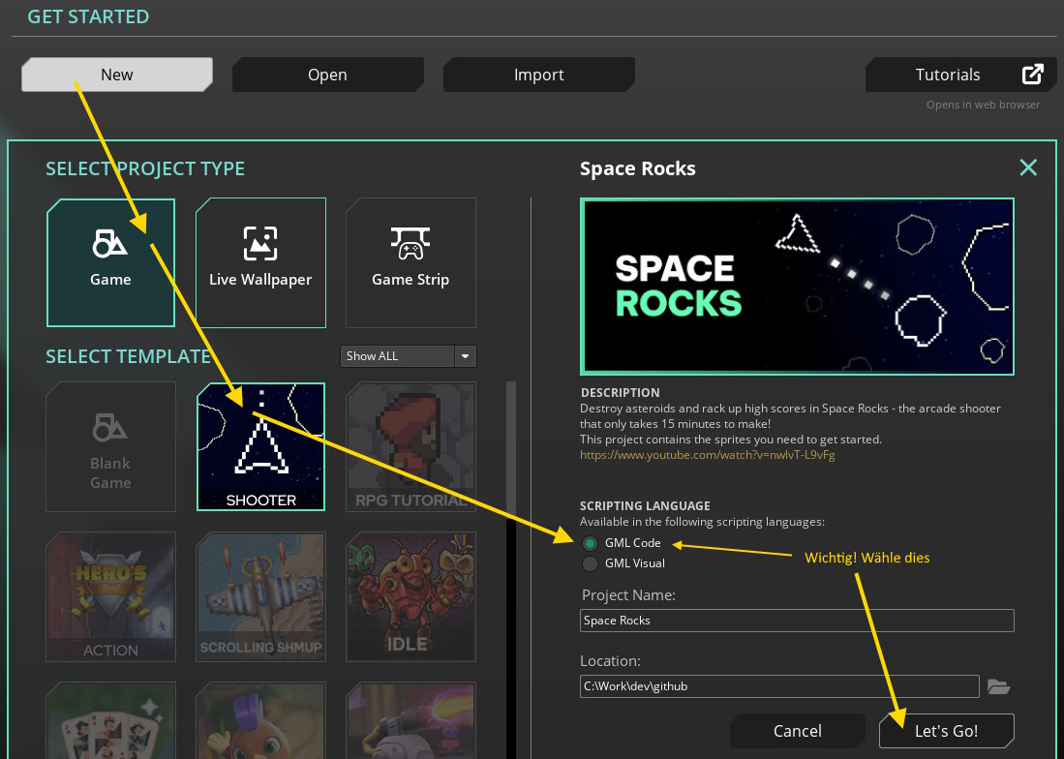Open the RPG Tutorial template

click(410, 446)
